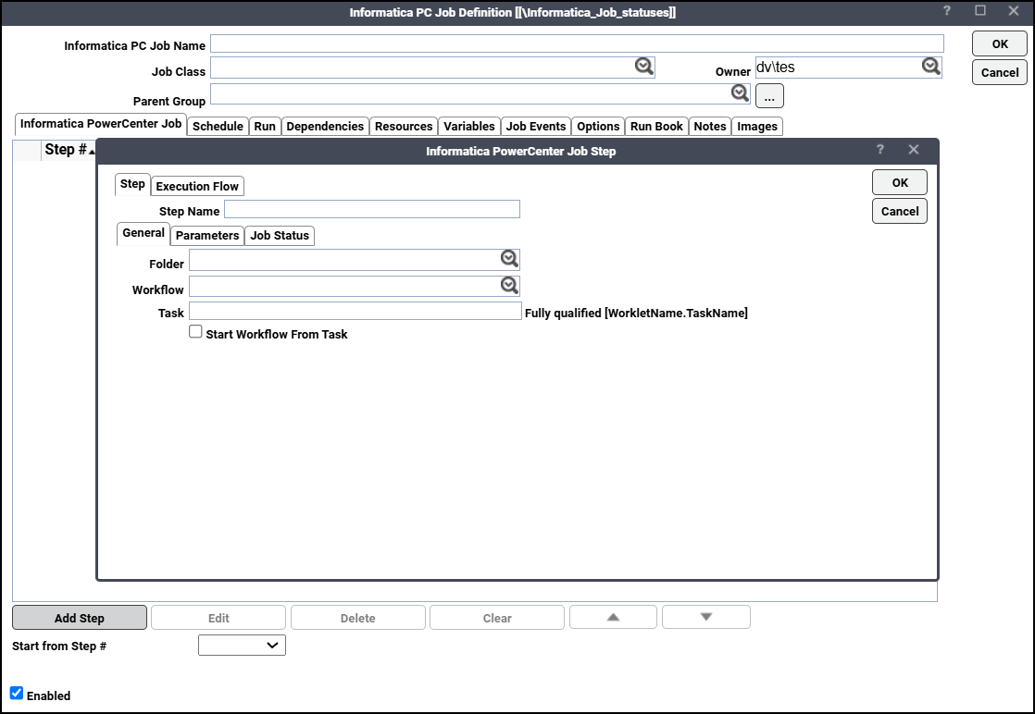
Task: Click the Add Step button
Action: click(x=80, y=618)
